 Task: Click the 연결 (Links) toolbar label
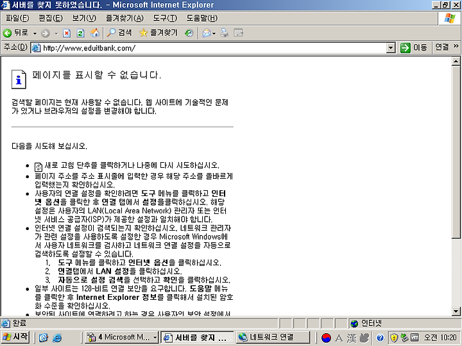pos(442,47)
